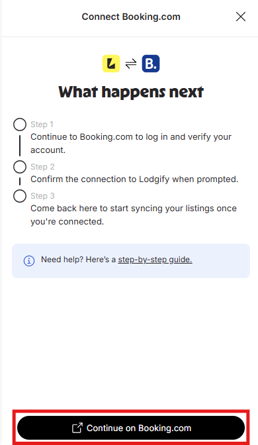This screenshot has height=445, width=258.
Task: Click Continue on Booking.com button
Action: point(131,428)
